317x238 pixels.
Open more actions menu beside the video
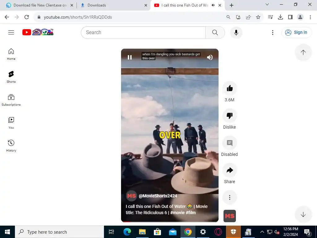click(229, 197)
